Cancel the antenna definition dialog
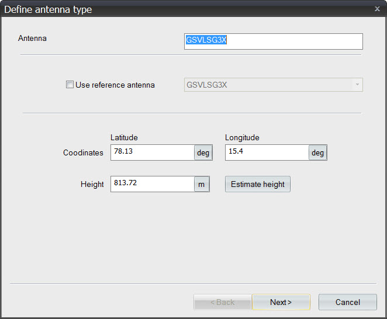This screenshot has width=387, height=319. [347, 302]
